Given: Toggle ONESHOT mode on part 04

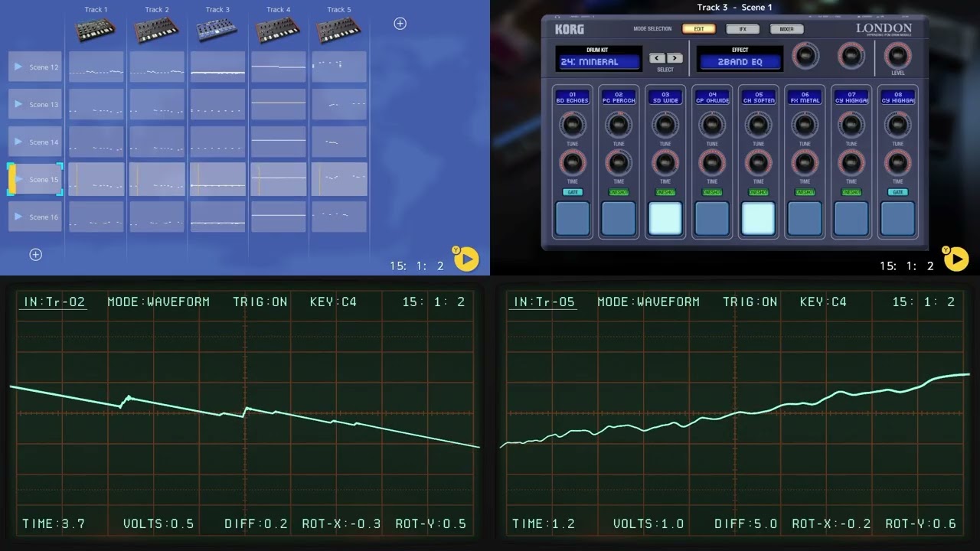Looking at the screenshot, I should pyautogui.click(x=712, y=192).
